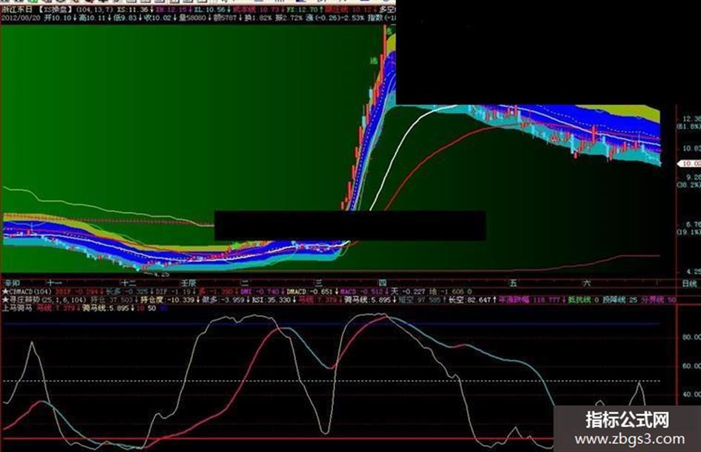The image size is (701, 452).
Task: Select the XL:10.56 value readout
Action: click(x=211, y=9)
